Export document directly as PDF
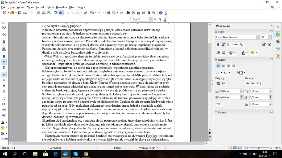The height and width of the screenshot is (158, 282). tap(39, 13)
